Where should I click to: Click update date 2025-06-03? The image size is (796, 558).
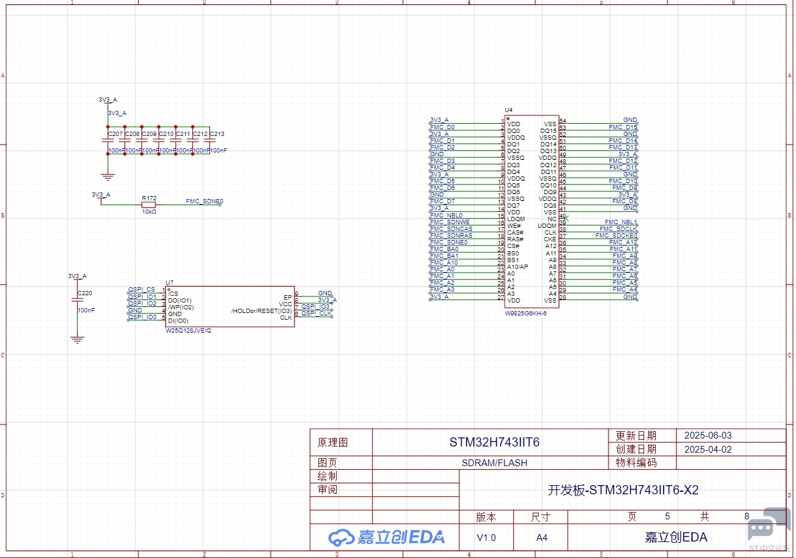click(708, 435)
